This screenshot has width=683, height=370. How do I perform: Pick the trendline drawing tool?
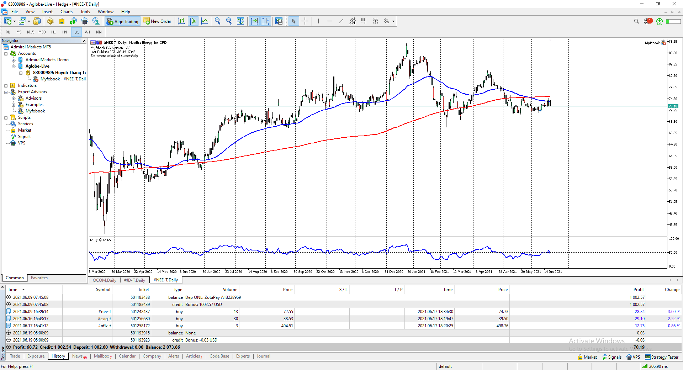(341, 21)
